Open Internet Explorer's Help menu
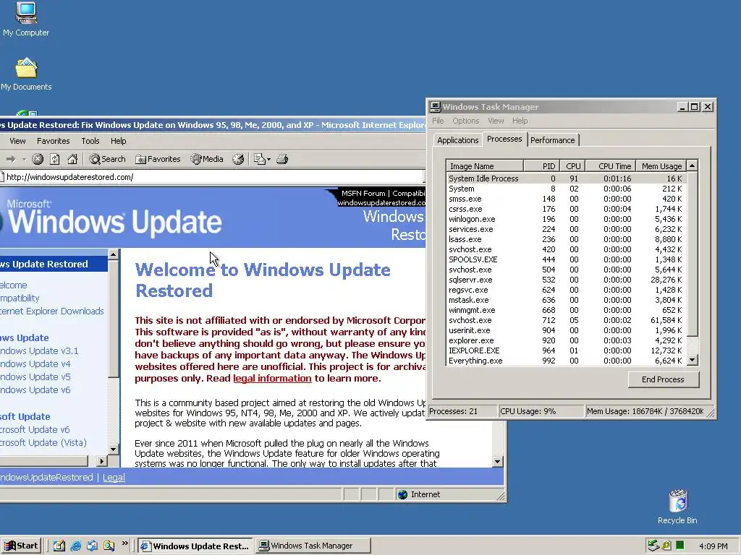This screenshot has height=555, width=741. (x=118, y=141)
